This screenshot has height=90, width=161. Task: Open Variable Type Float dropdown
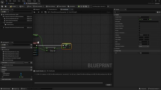click(x=144, y=19)
